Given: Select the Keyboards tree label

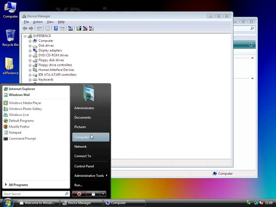Looking at the screenshot, I should coord(46,80).
